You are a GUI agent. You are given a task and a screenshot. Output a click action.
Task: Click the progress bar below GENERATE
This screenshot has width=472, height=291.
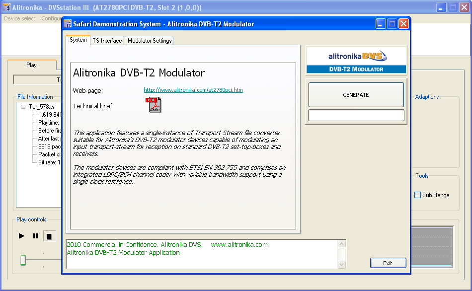point(356,115)
